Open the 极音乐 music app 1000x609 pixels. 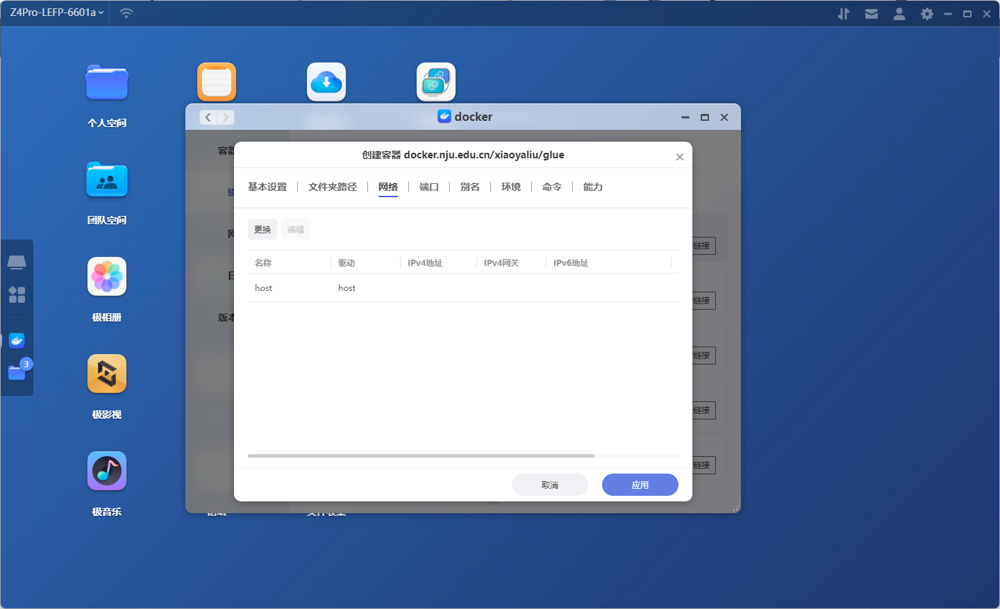tap(107, 472)
